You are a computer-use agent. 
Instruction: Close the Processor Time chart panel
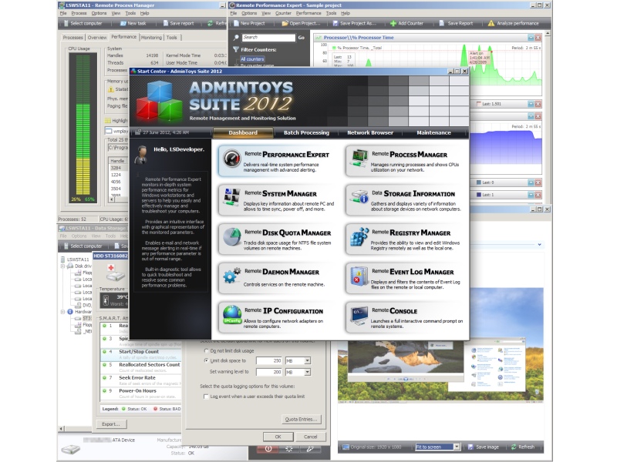click(x=538, y=38)
